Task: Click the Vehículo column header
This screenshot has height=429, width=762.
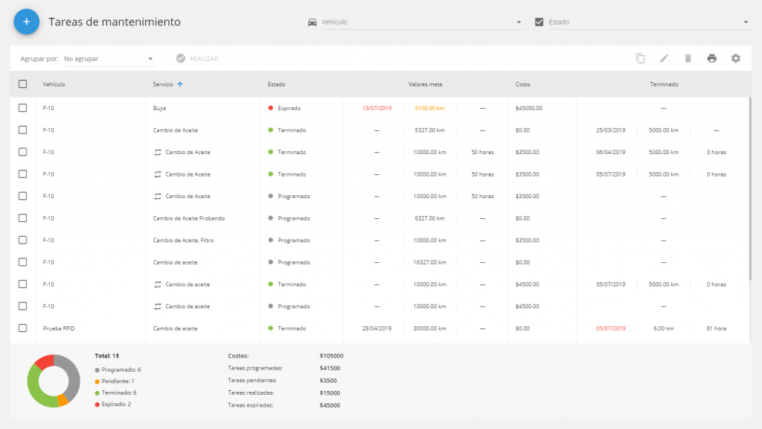Action: [x=54, y=85]
